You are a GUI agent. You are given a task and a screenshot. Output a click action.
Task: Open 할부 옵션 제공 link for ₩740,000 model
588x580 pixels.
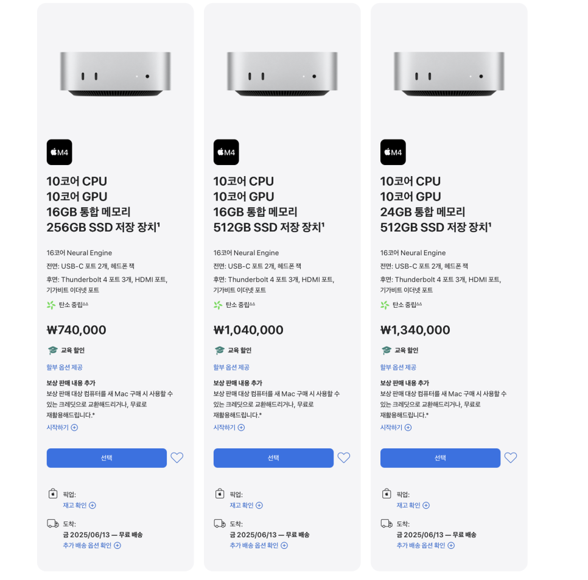coord(65,367)
